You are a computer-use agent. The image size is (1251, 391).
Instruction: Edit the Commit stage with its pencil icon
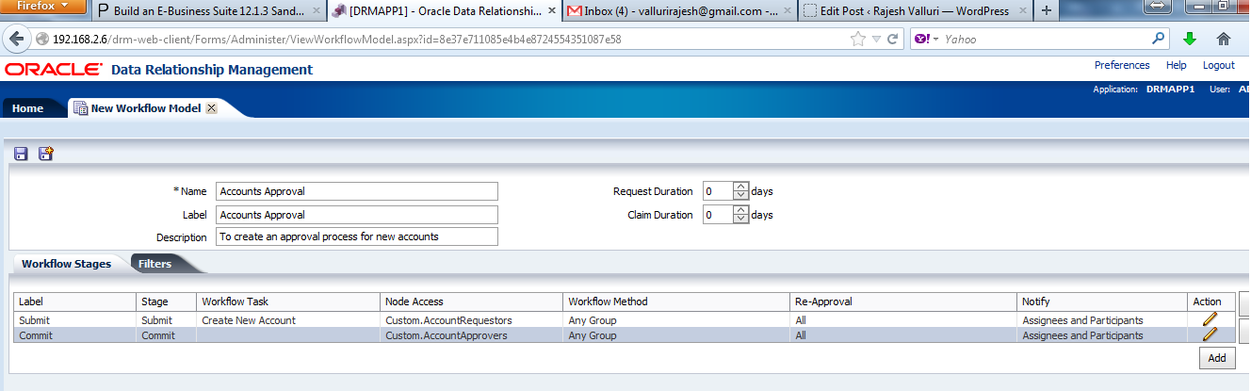pos(1210,334)
